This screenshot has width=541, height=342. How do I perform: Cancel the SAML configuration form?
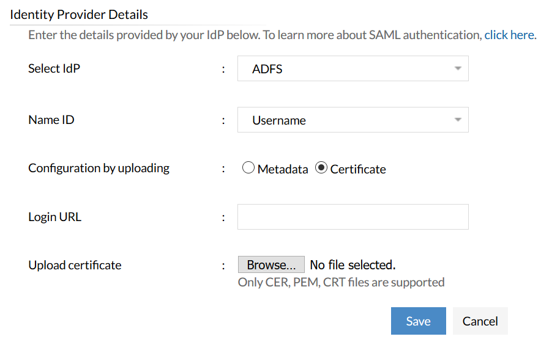click(x=480, y=321)
